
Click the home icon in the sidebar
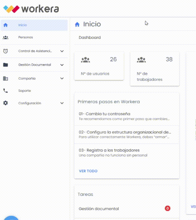5,25
